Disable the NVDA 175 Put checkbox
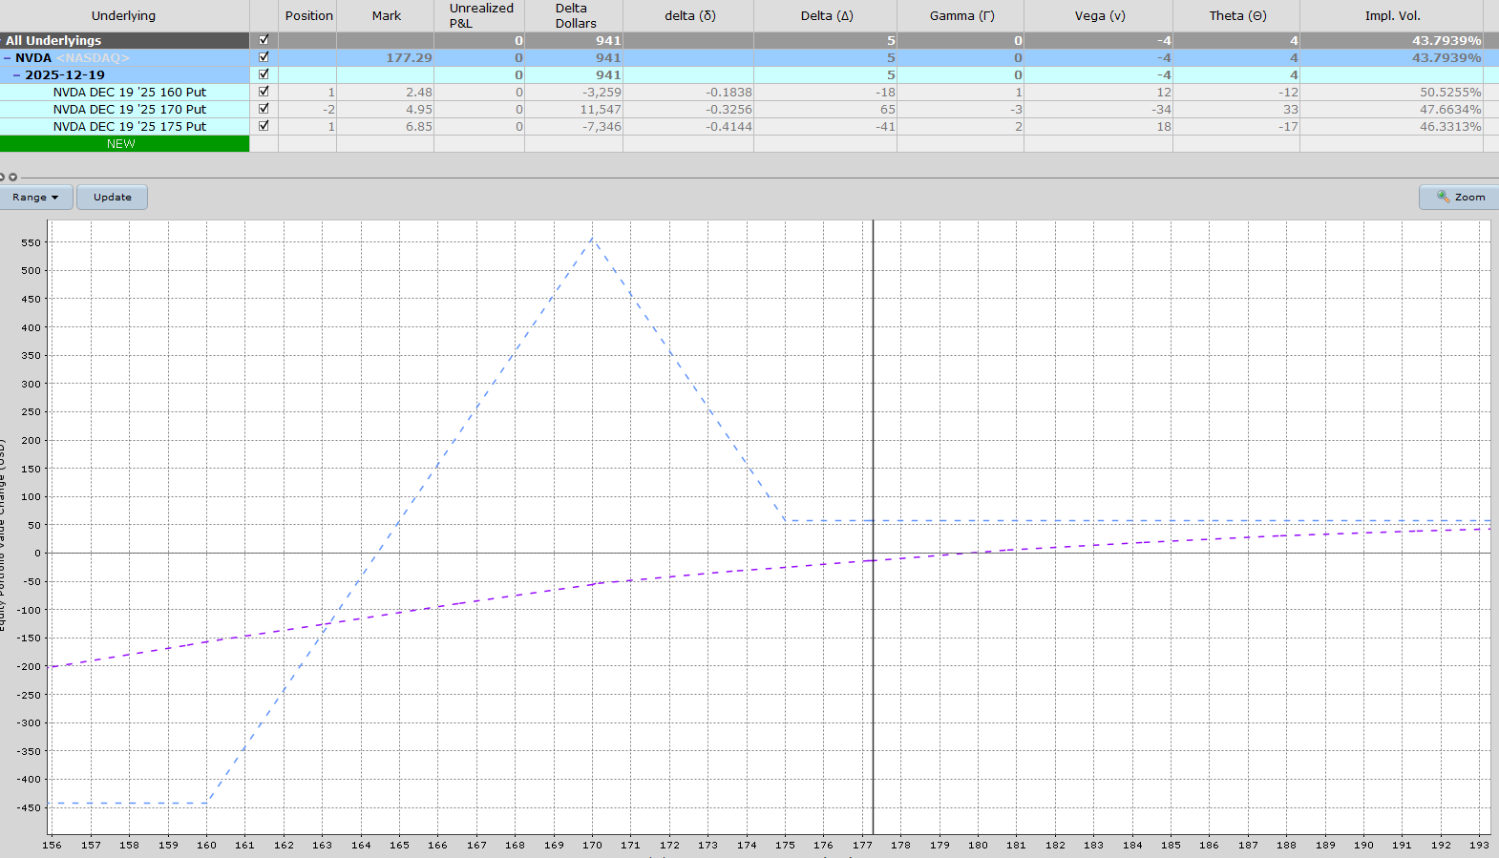 264,126
